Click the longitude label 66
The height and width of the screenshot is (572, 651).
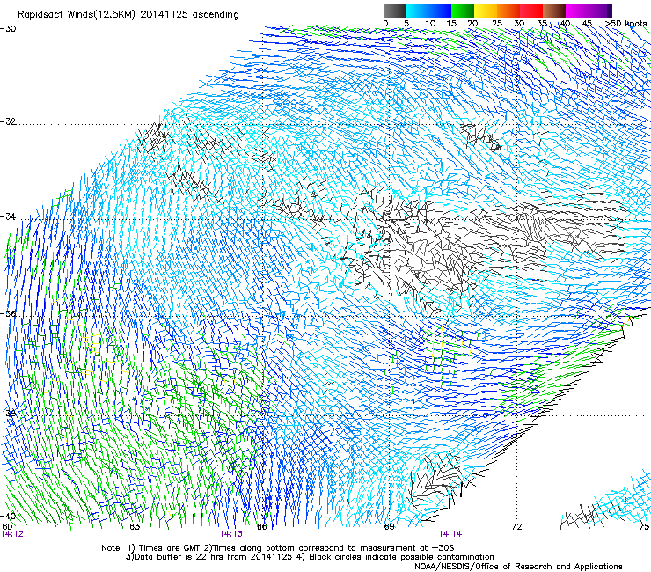click(262, 527)
